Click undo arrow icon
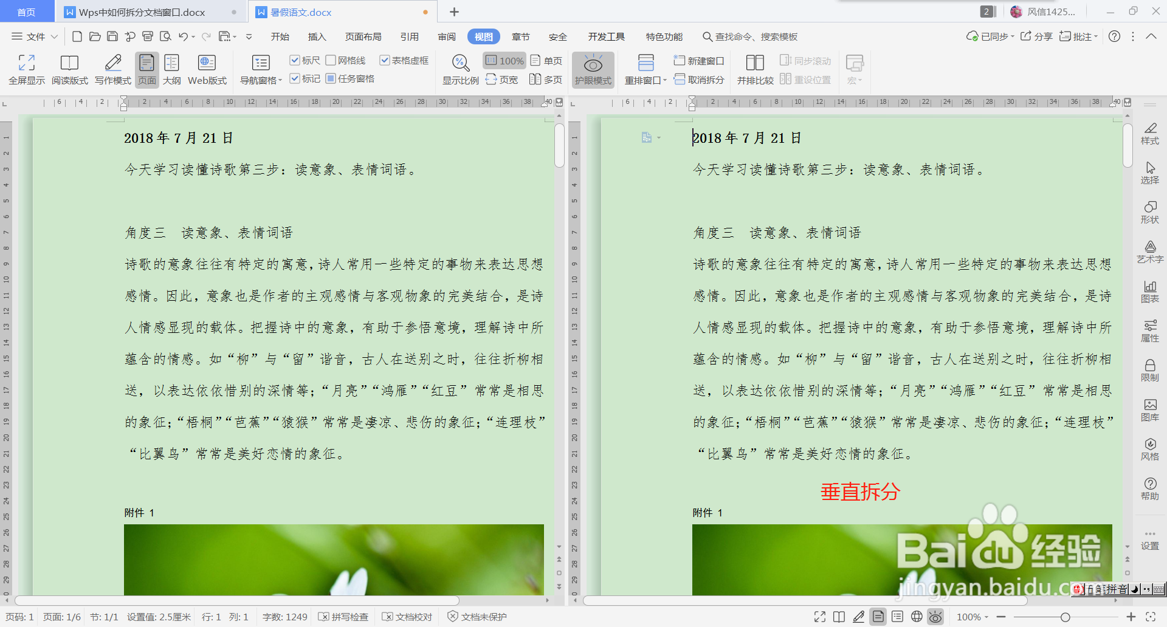The height and width of the screenshot is (627, 1167). [183, 36]
